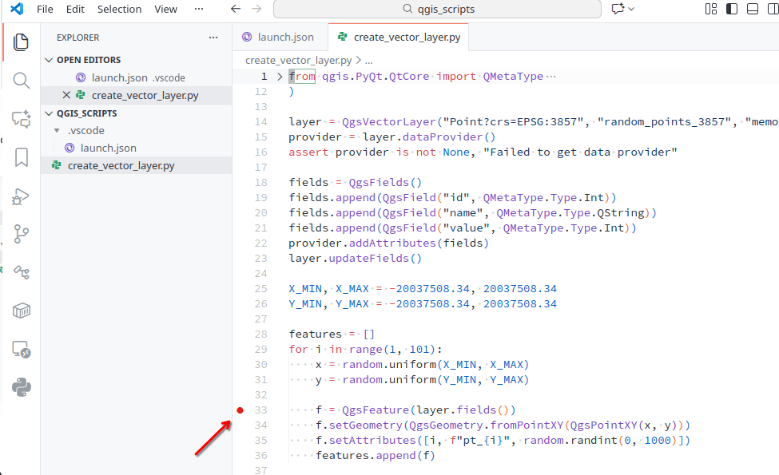The height and width of the screenshot is (475, 779).
Task: Remove the breakpoint on line 33
Action: click(x=240, y=410)
